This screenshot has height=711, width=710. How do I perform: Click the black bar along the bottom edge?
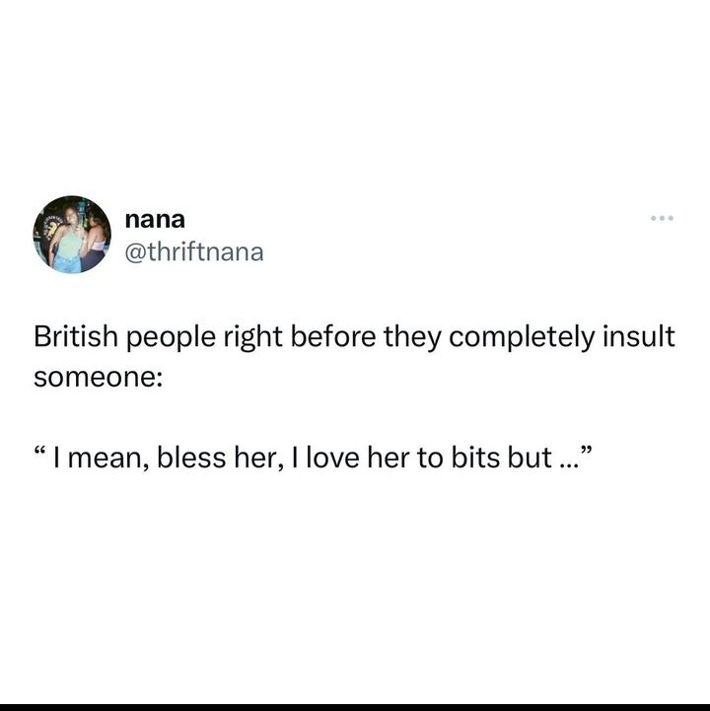(355, 707)
